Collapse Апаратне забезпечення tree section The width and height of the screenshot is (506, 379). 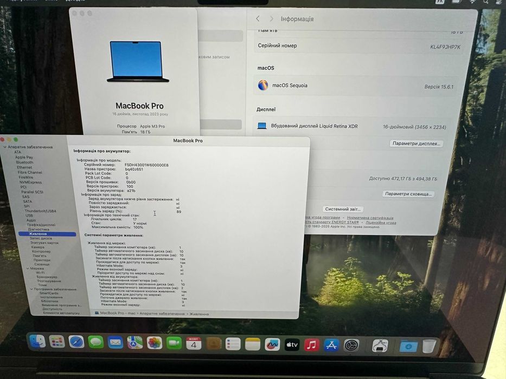click(5, 147)
